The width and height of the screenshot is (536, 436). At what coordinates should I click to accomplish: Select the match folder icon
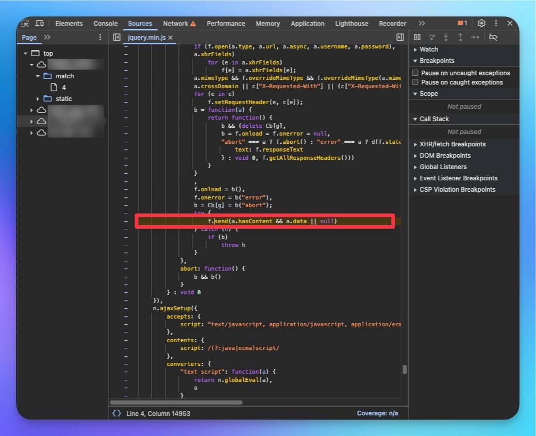pos(48,76)
